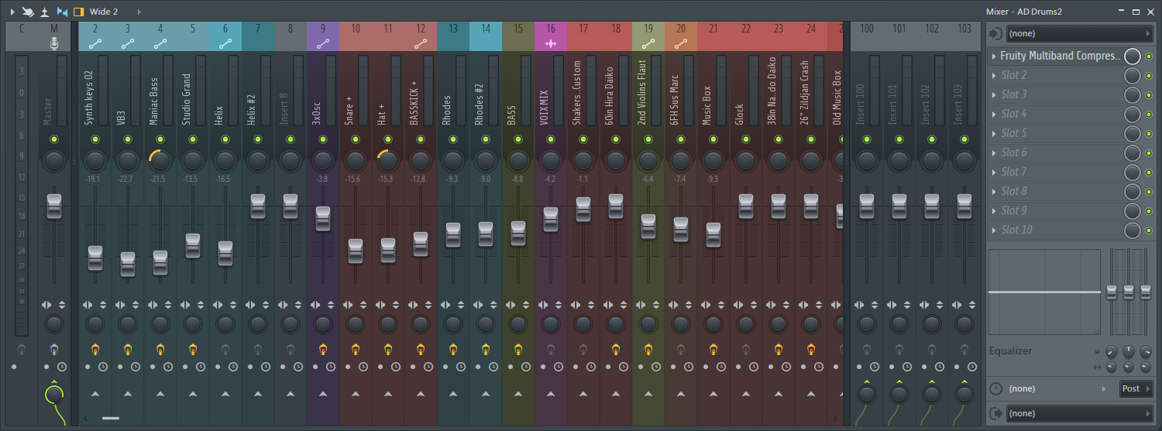Open Slot 5 effect menu arrow

pos(994,133)
